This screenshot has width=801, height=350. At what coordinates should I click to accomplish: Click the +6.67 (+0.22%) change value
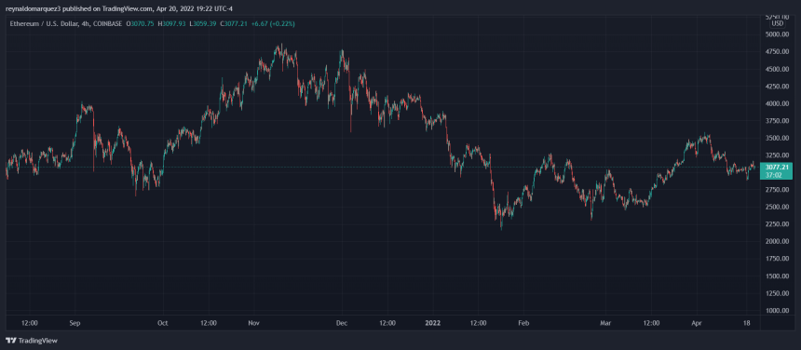pos(273,23)
